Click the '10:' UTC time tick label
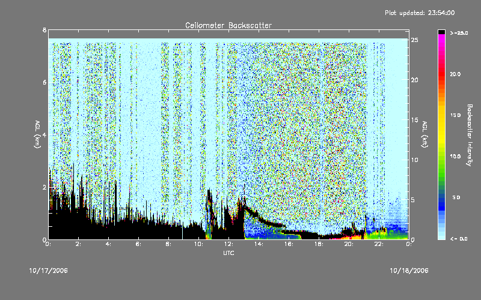481x300 pixels. (198, 244)
